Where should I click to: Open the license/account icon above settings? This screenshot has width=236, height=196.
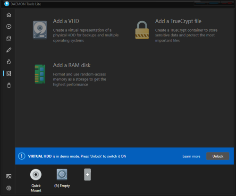coord(9,176)
